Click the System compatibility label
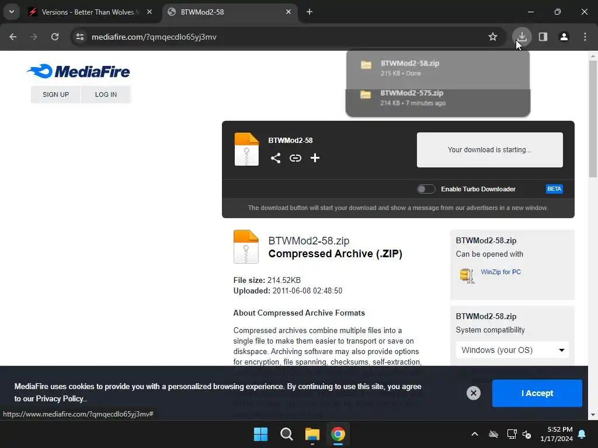Image resolution: width=598 pixels, height=448 pixels. 490,330
